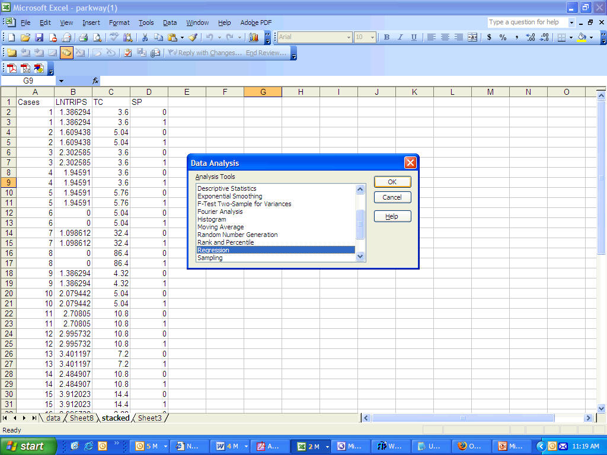607x455 pixels.
Task: Click the Convert to Adobe PDF icon
Action: click(x=12, y=69)
